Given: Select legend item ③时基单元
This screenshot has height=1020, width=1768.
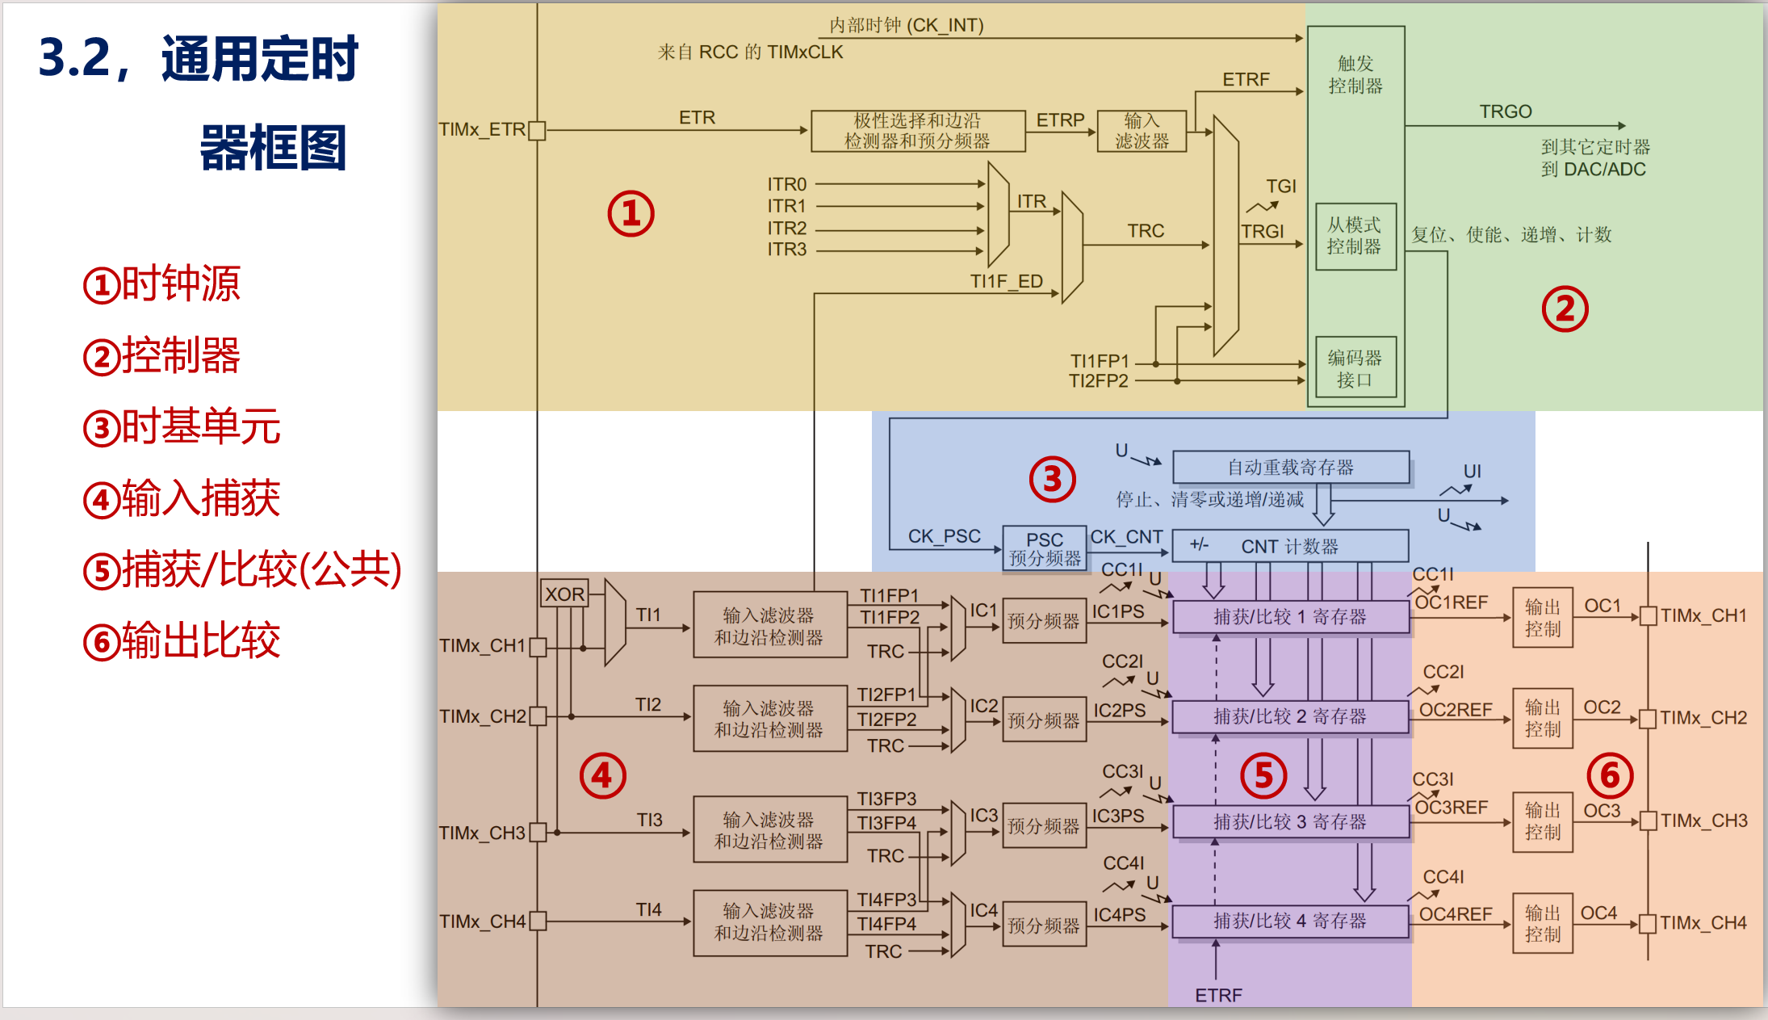Looking at the screenshot, I should 182,426.
